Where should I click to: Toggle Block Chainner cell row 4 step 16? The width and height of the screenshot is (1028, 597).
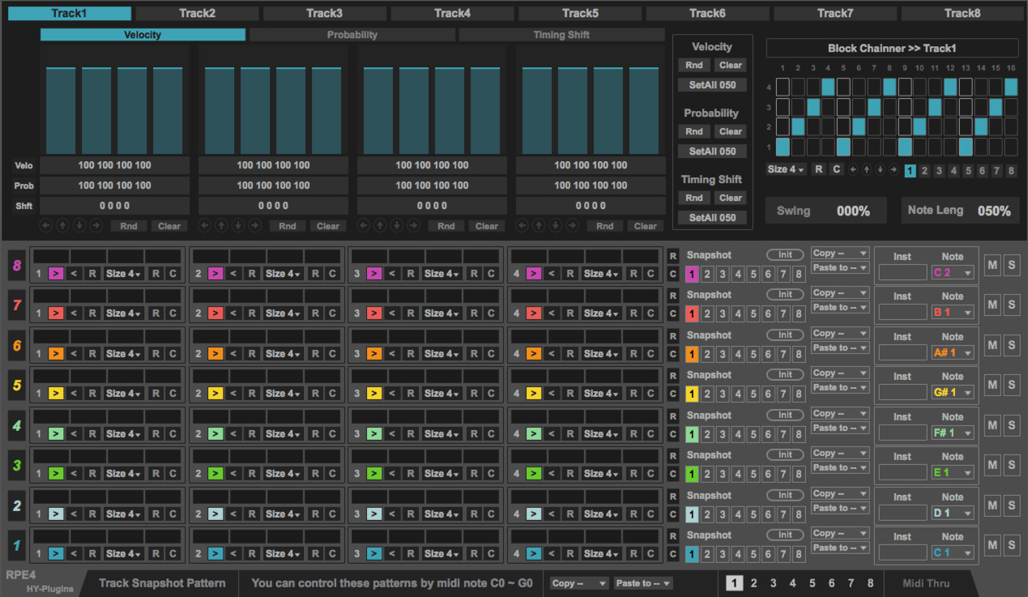[x=1011, y=87]
